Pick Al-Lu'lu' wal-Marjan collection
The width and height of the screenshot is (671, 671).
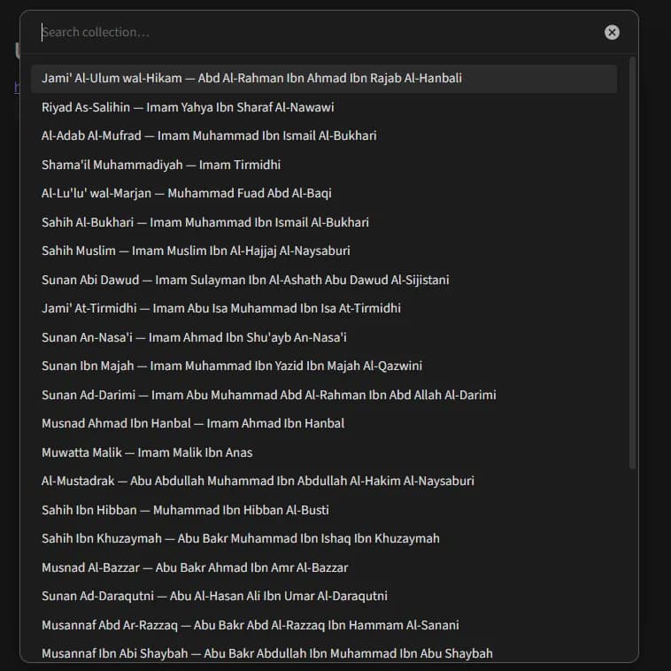324,194
